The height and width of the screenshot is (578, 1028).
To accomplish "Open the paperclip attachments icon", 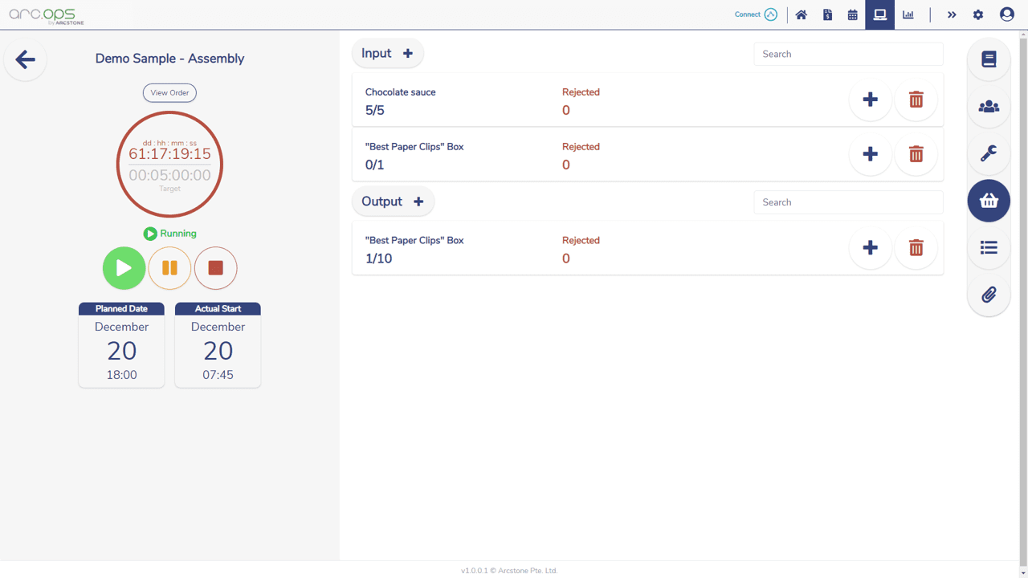I will coord(989,295).
